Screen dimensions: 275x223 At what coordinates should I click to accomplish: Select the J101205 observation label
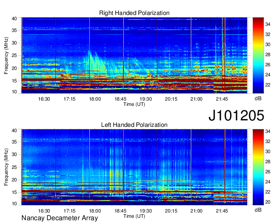(236, 115)
